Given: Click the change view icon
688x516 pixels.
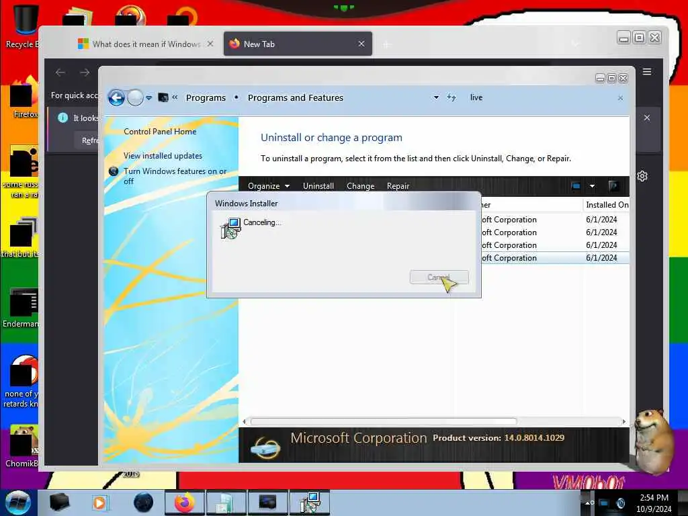Looking at the screenshot, I should (x=576, y=186).
